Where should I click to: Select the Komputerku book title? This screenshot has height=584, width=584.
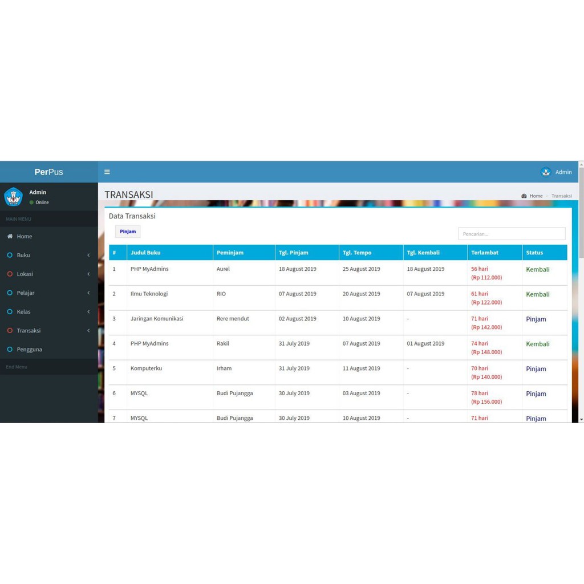click(x=146, y=368)
